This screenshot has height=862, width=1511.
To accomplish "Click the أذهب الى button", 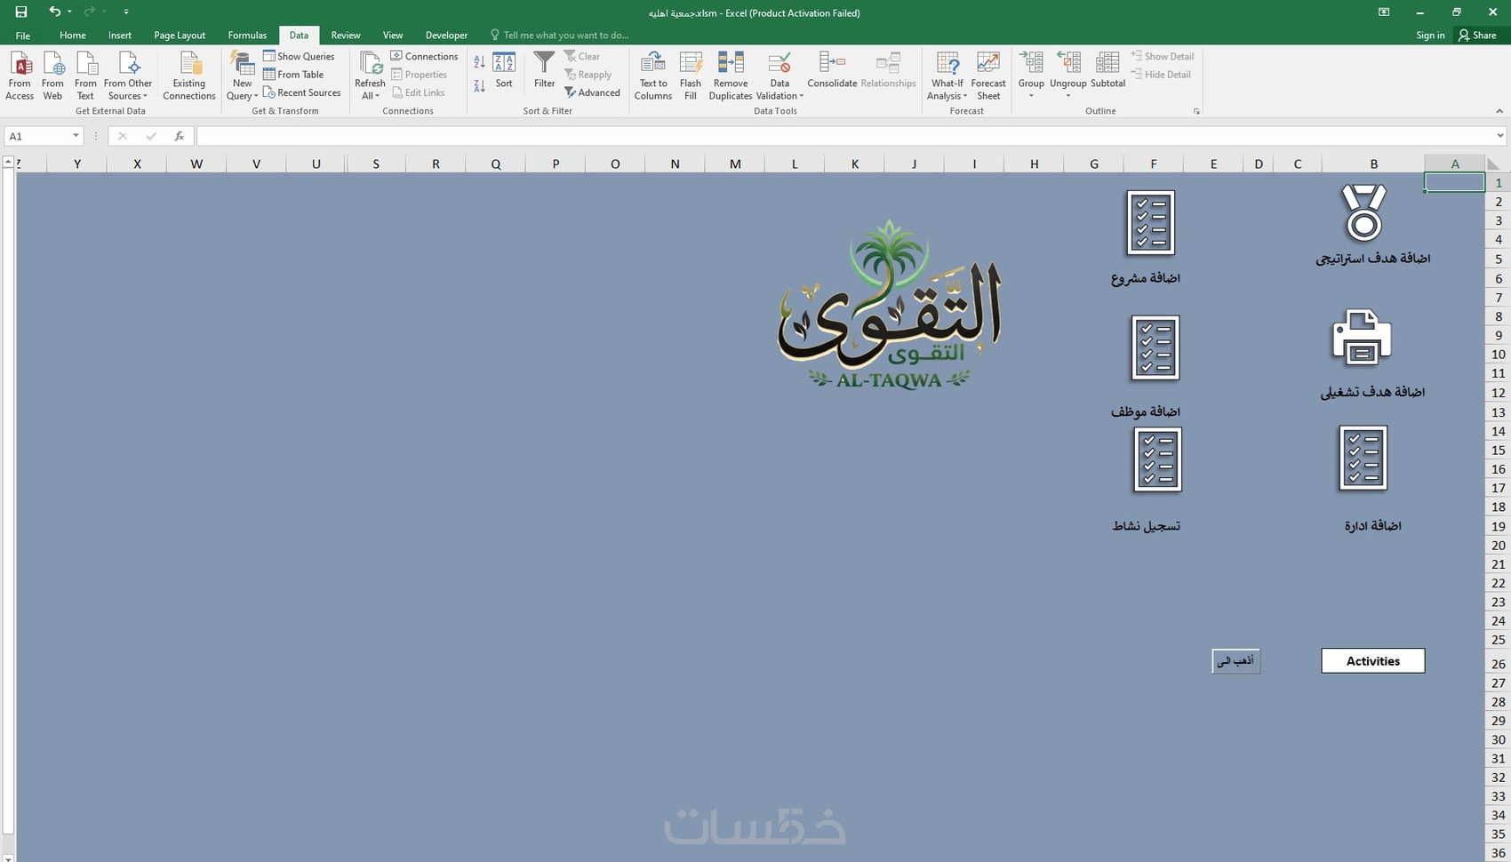I will coord(1235,661).
